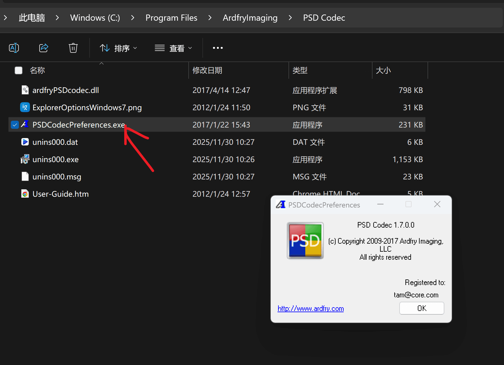Click the User-Guide.htm Chrome icon
The width and height of the screenshot is (504, 365).
click(x=25, y=194)
